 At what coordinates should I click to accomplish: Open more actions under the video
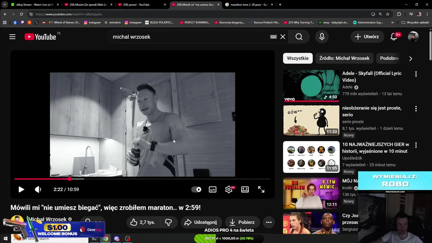[x=269, y=222]
